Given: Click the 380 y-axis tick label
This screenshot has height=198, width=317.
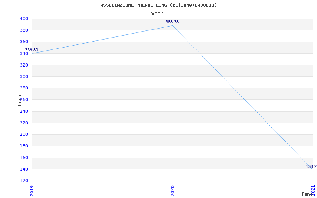Looking at the screenshot, I should (x=24, y=30).
